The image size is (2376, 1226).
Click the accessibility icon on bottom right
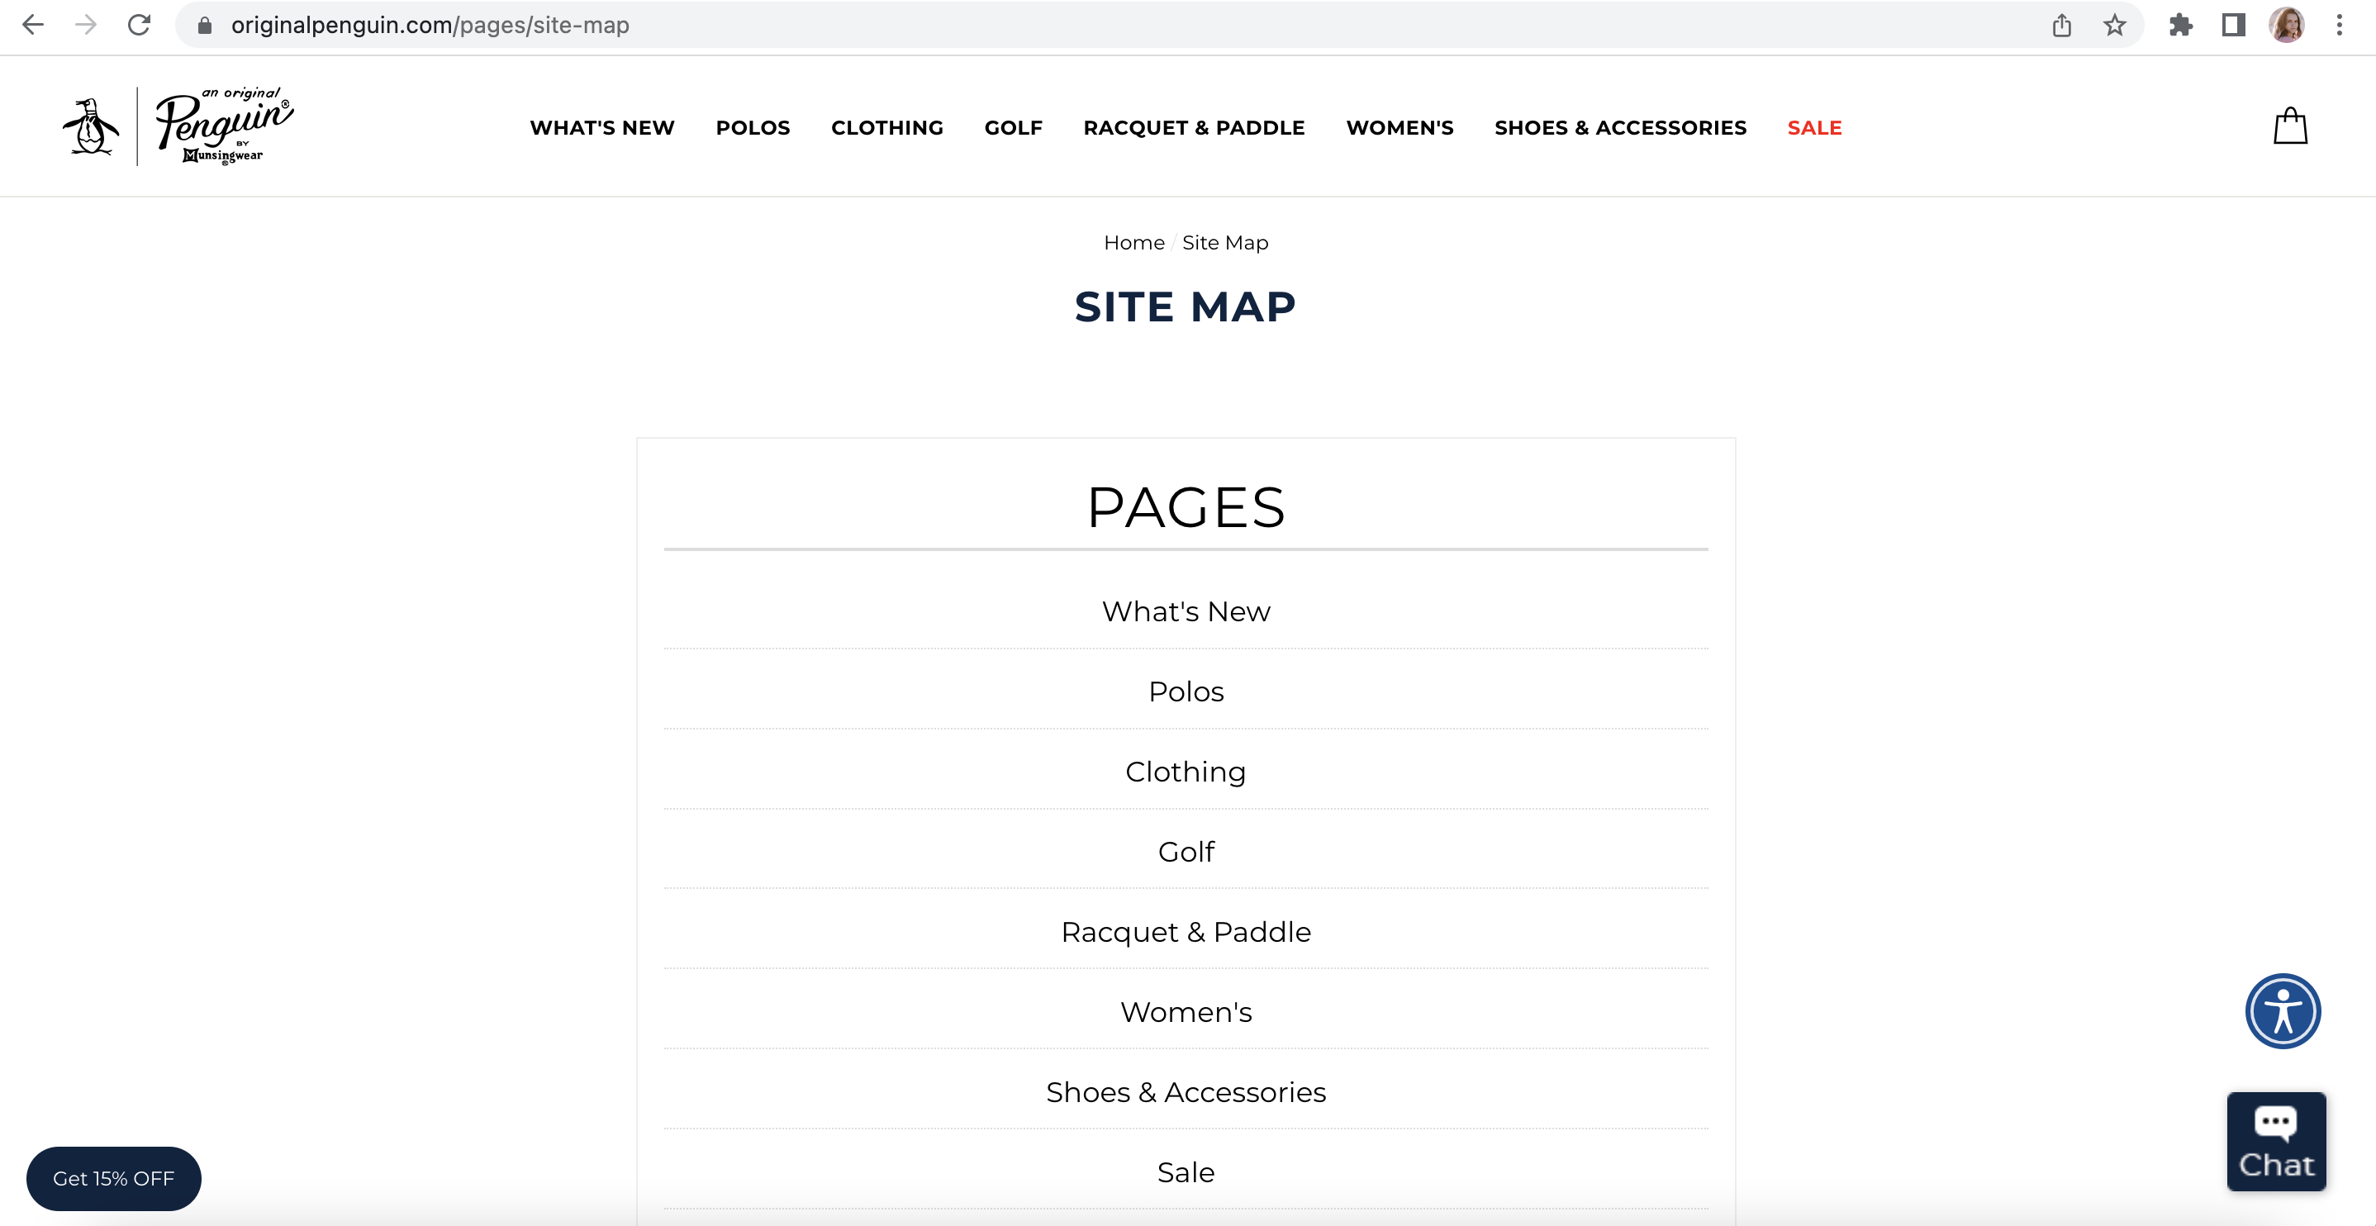click(2283, 1010)
